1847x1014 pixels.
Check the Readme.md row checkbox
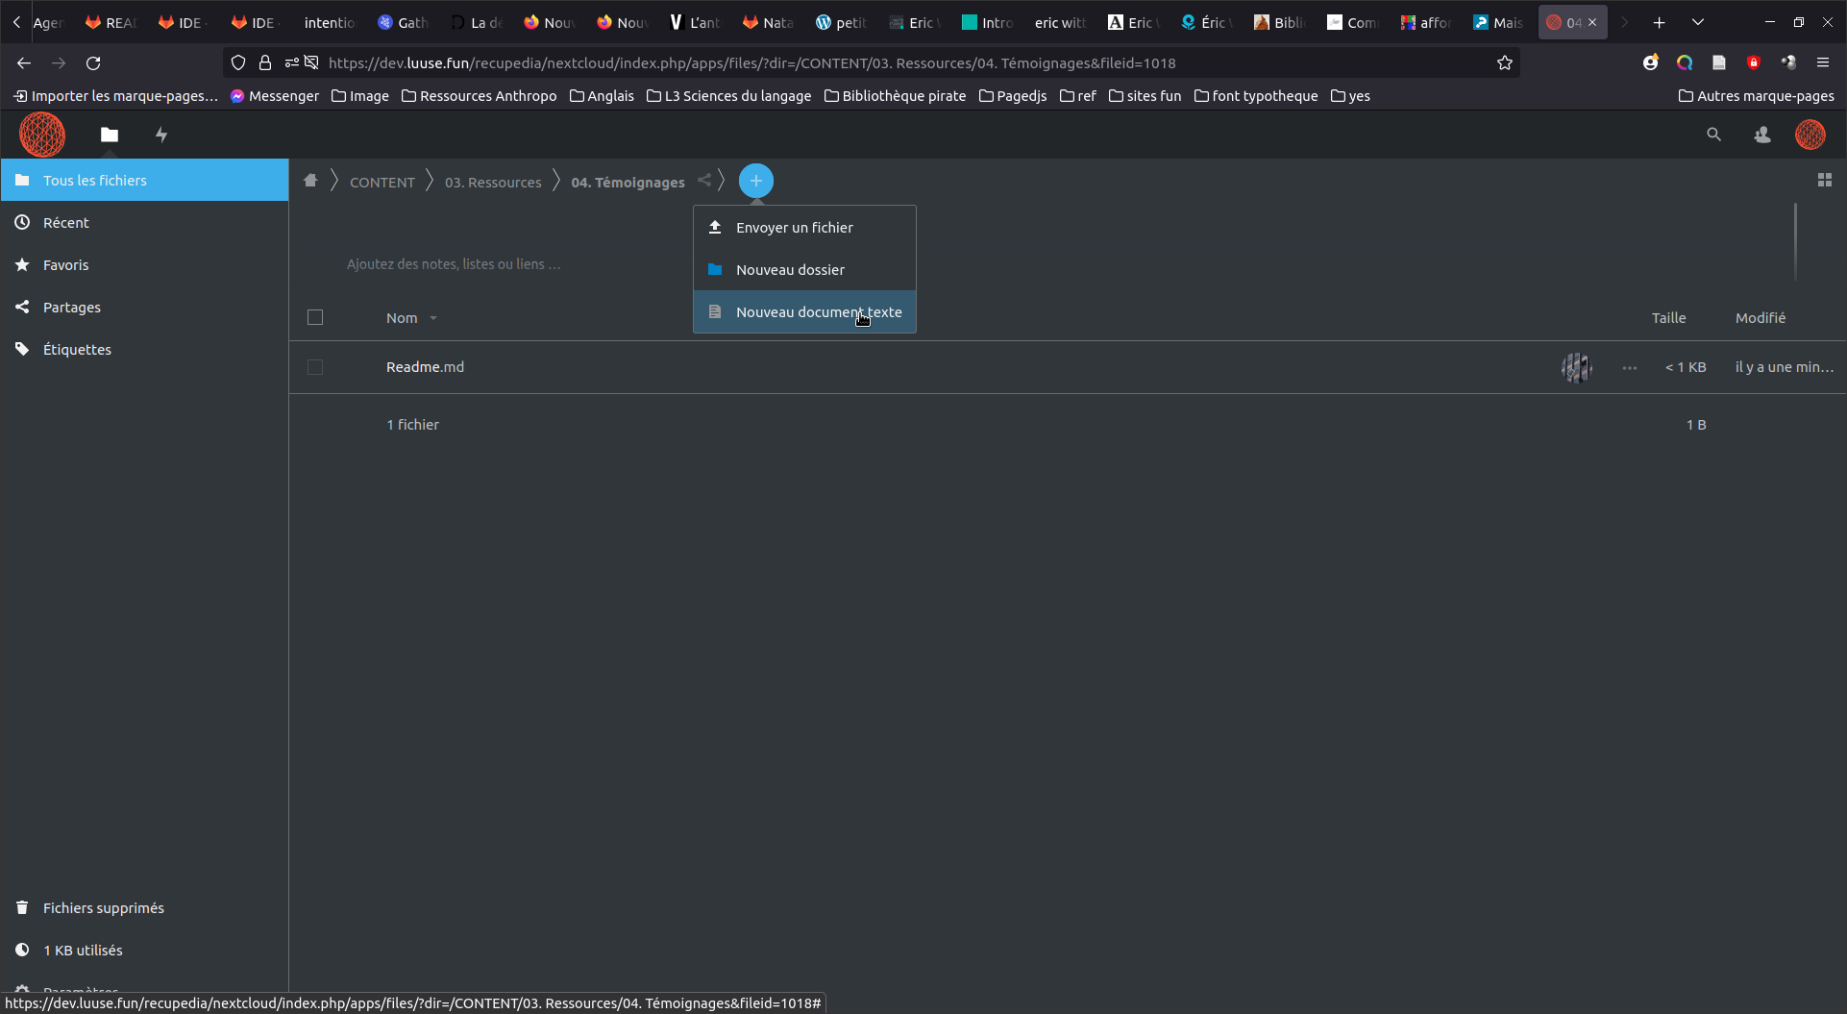point(315,367)
